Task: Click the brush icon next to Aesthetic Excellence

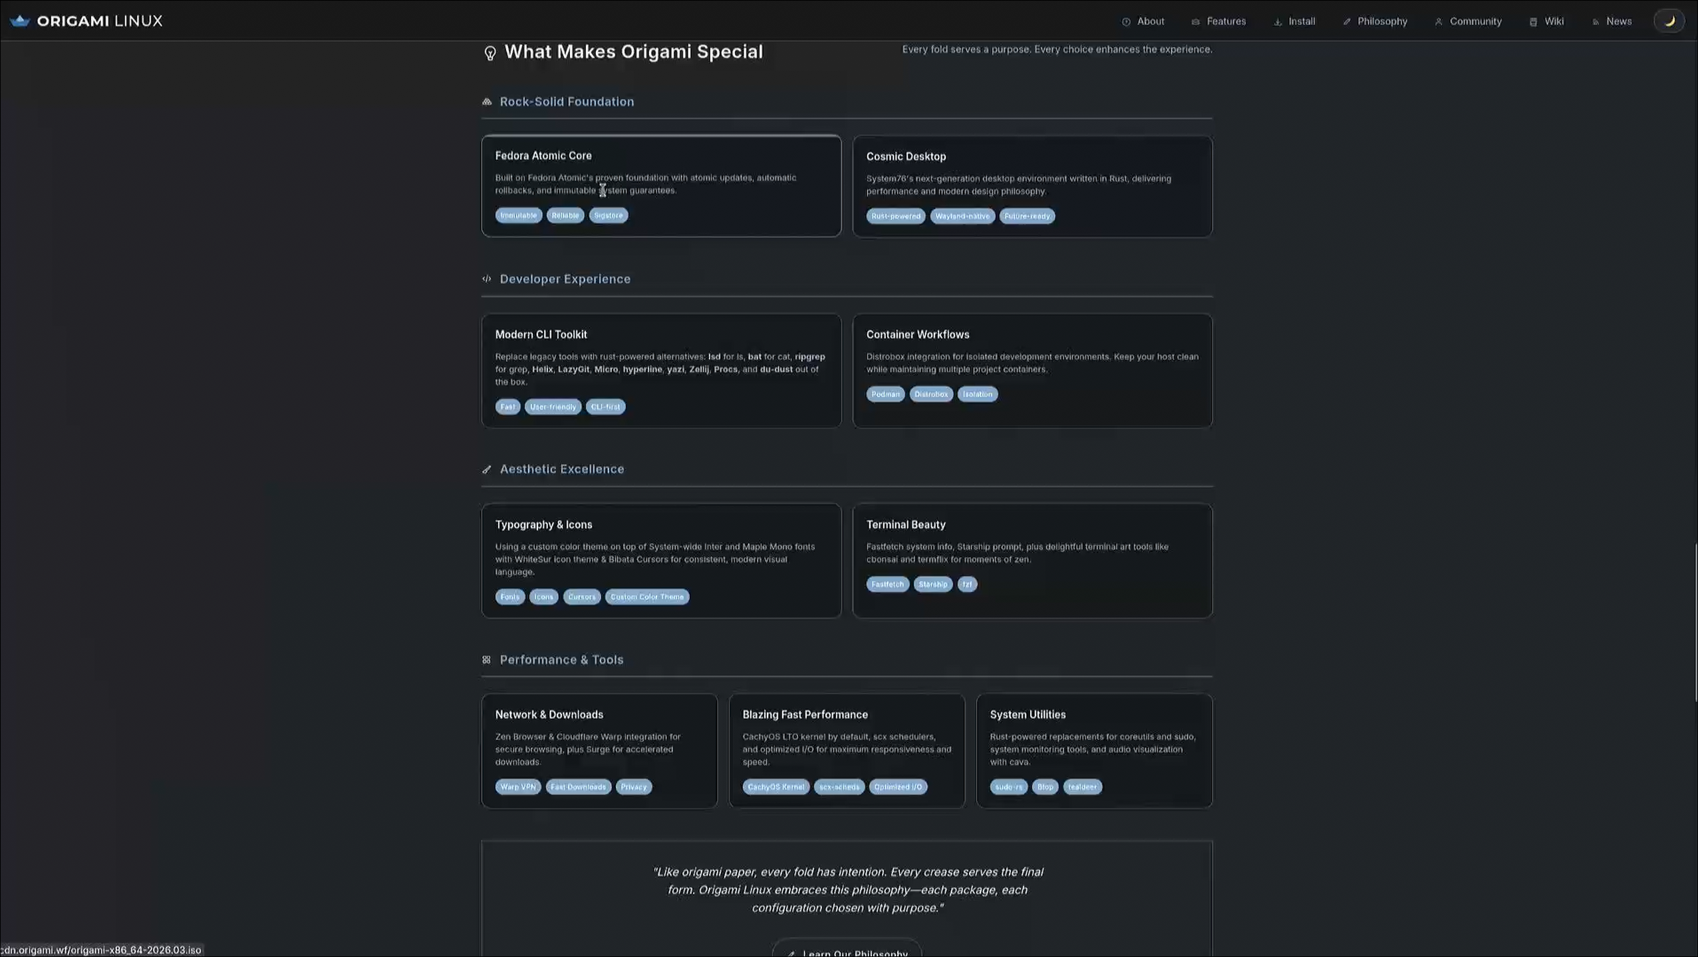Action: coord(487,470)
